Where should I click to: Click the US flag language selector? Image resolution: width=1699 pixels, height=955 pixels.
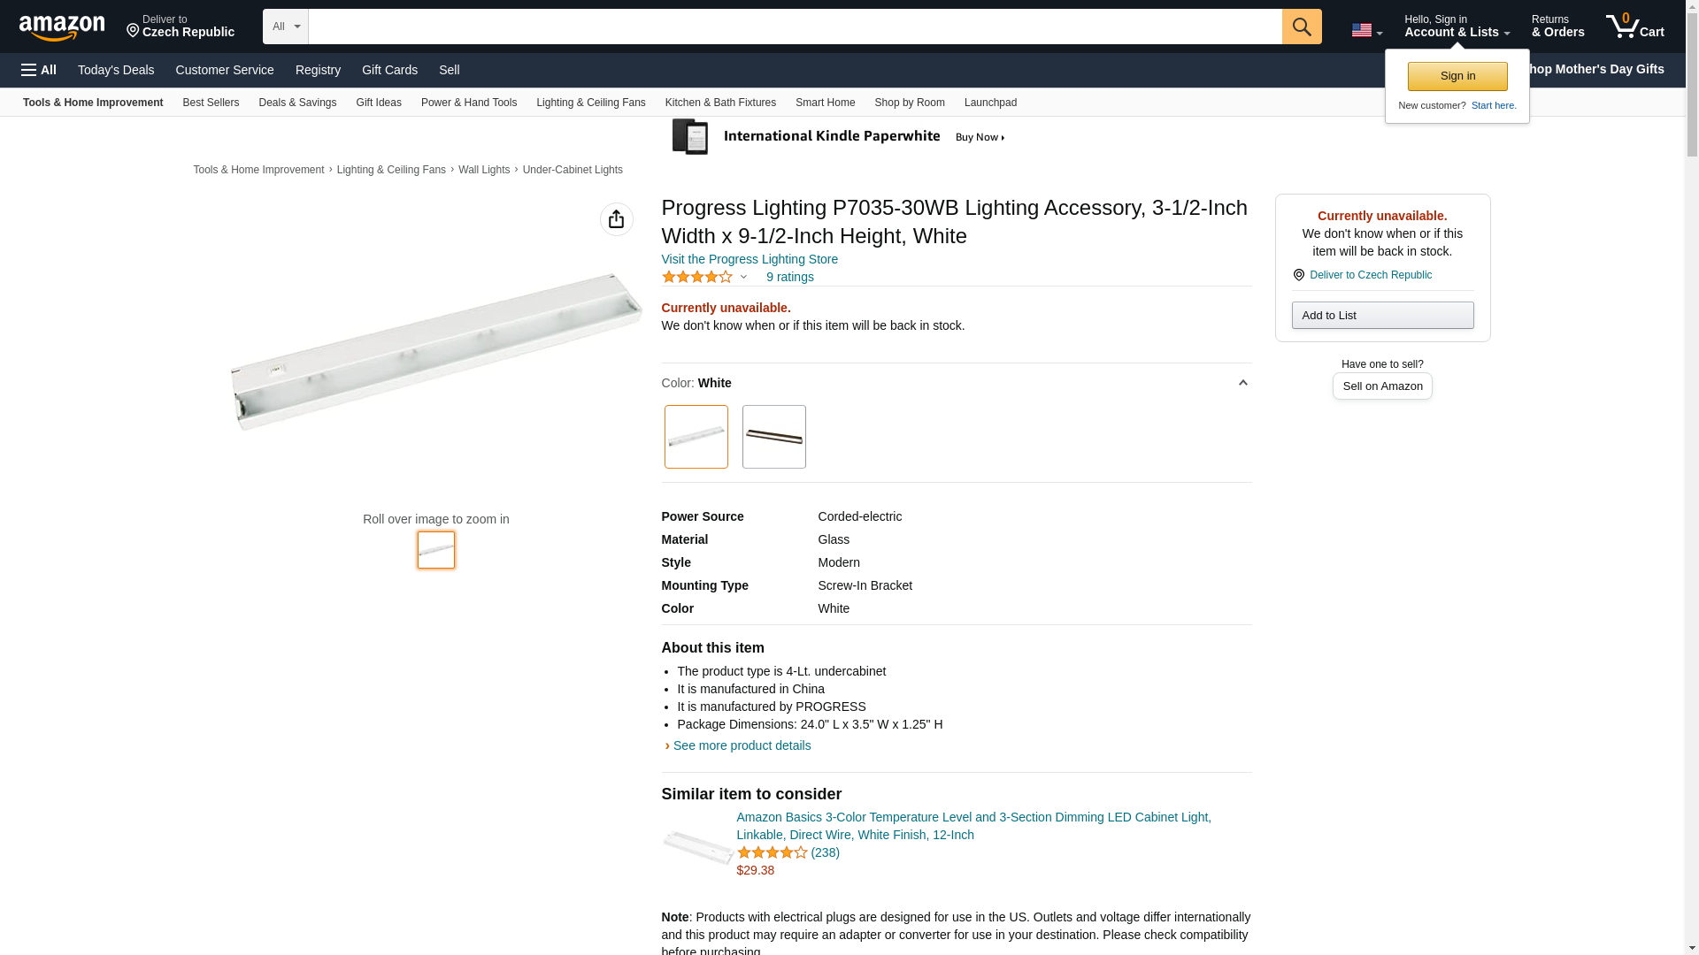(1366, 30)
